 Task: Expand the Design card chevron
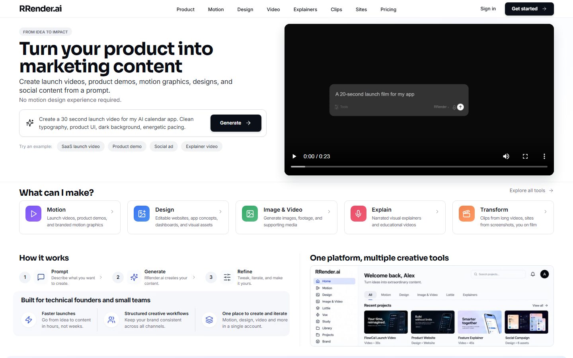(x=220, y=212)
